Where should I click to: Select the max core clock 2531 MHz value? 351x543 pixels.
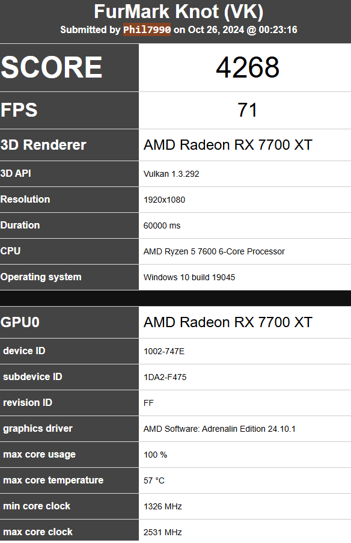pyautogui.click(x=163, y=532)
